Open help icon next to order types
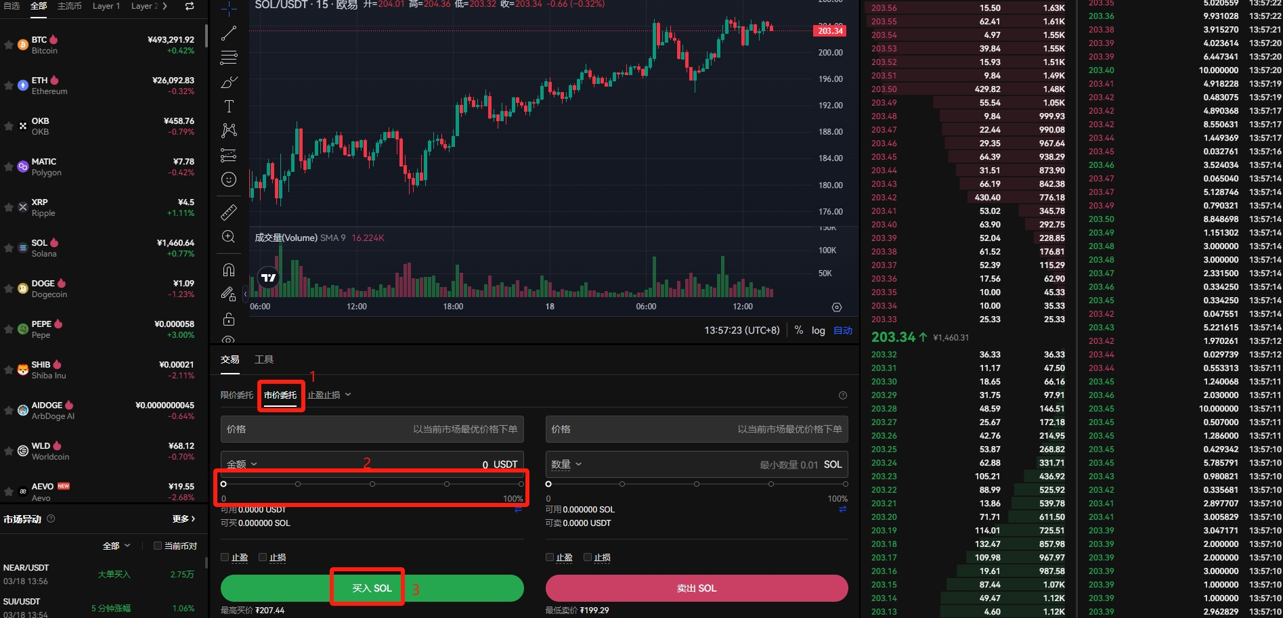Screen dimensions: 1283x618 coord(843,395)
